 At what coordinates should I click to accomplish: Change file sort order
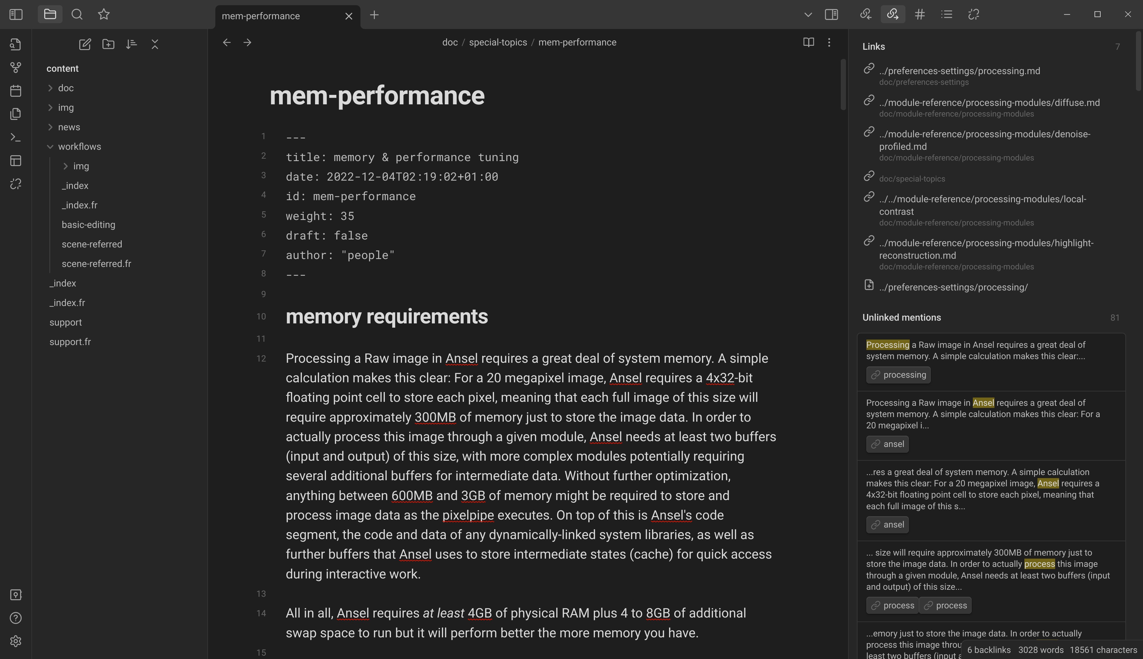coord(131,44)
